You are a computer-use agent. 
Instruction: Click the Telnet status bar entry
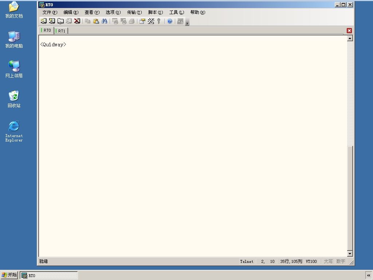(x=247, y=261)
